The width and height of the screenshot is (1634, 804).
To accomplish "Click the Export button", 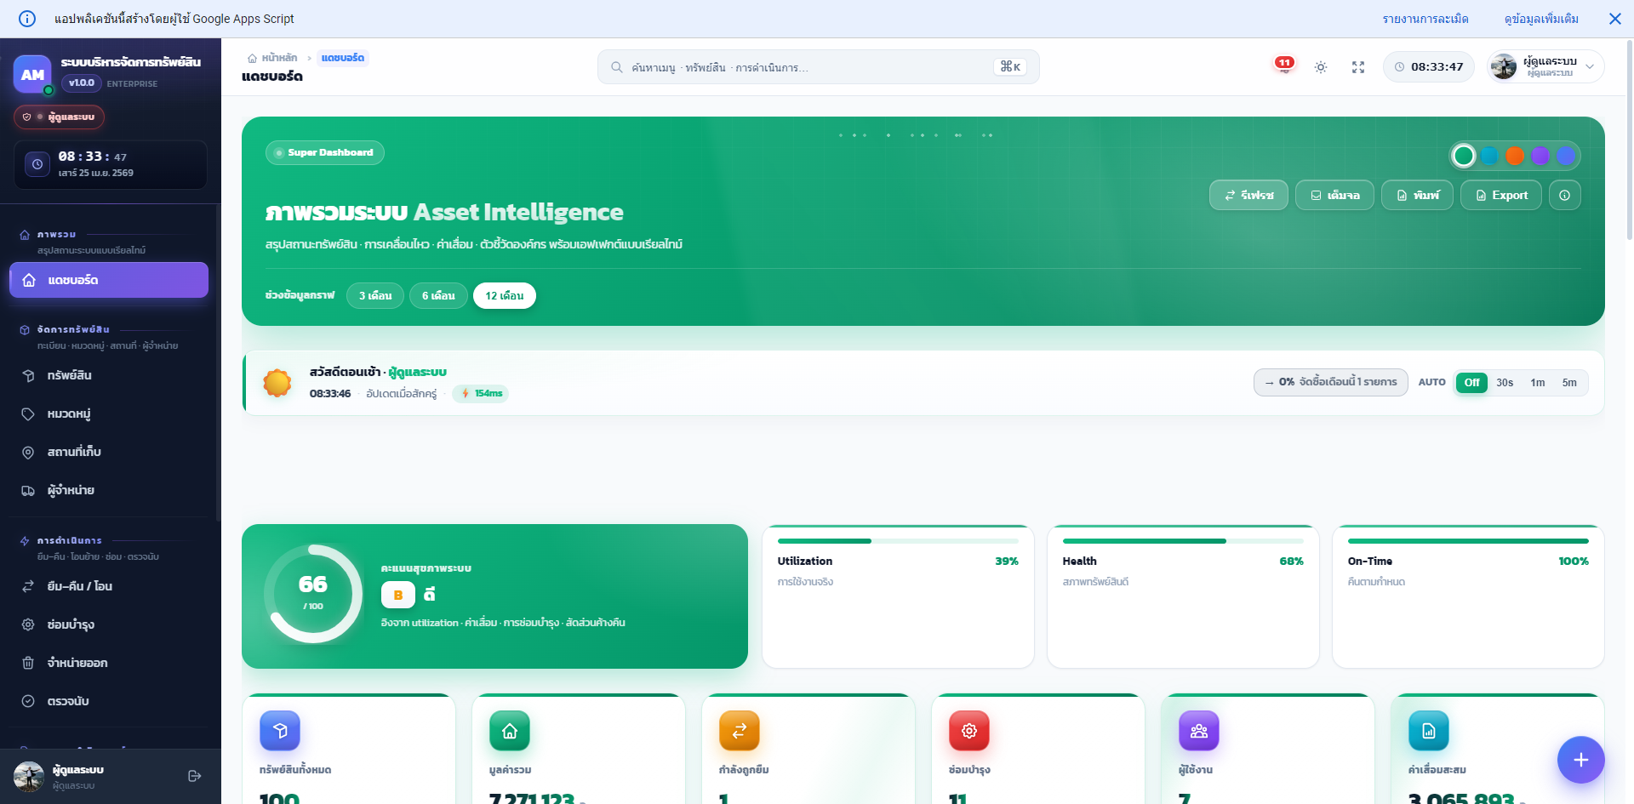I will (x=1500, y=195).
